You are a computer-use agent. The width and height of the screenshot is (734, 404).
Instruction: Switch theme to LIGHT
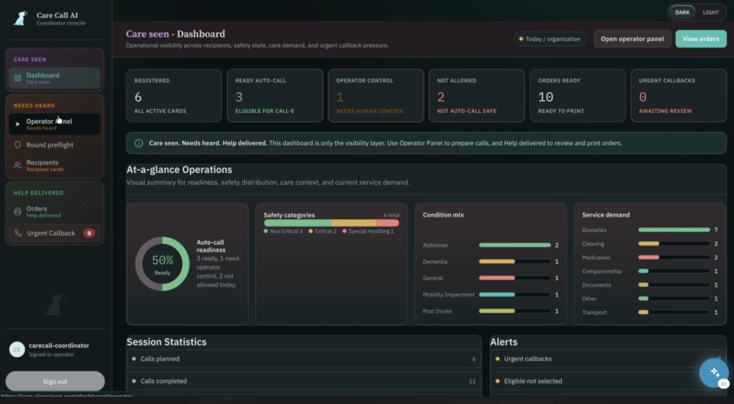710,13
